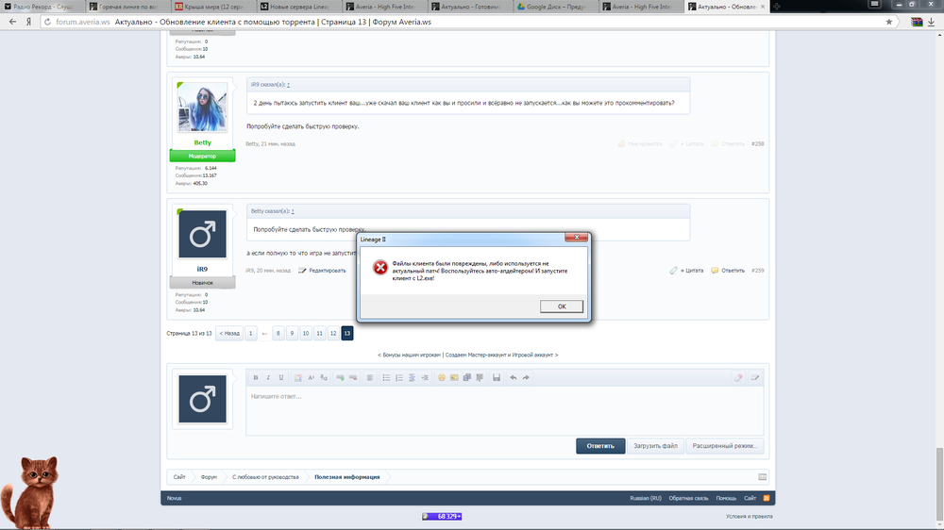Screen dimensions: 944x530
Task: Click the unordered list icon in editor
Action: click(386, 377)
